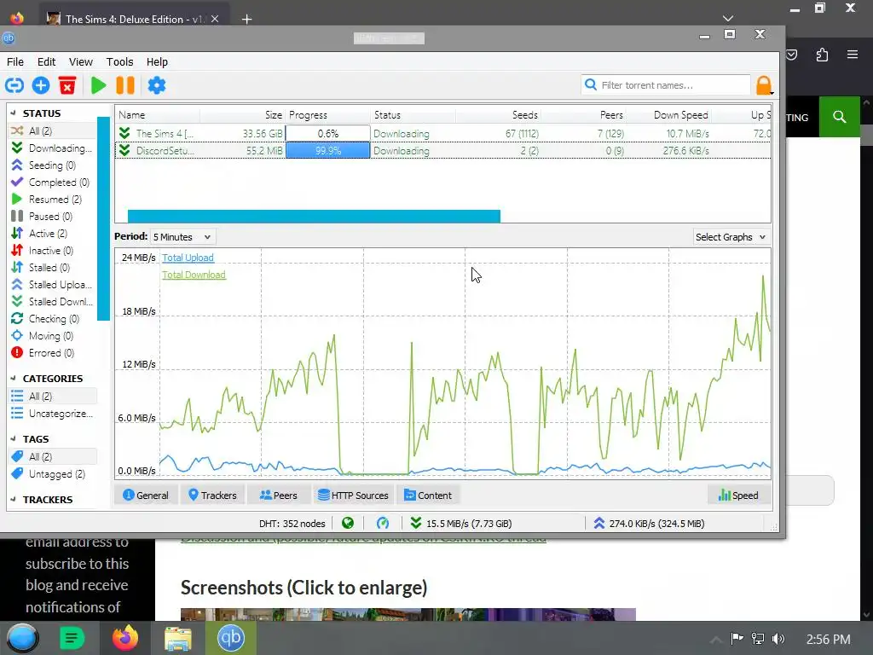Click in the Filter torrent names field
The image size is (873, 655).
click(x=666, y=85)
